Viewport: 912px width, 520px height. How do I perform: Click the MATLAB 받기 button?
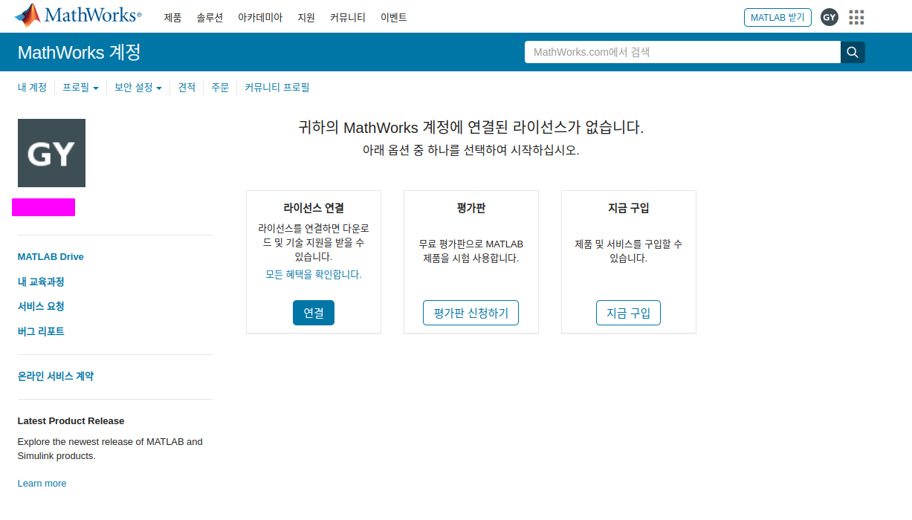(777, 17)
